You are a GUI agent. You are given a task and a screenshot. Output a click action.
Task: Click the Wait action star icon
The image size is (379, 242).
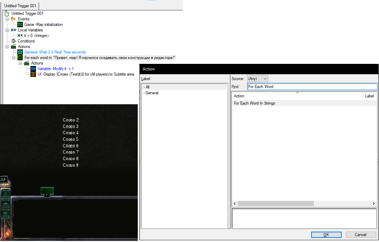[20, 52]
